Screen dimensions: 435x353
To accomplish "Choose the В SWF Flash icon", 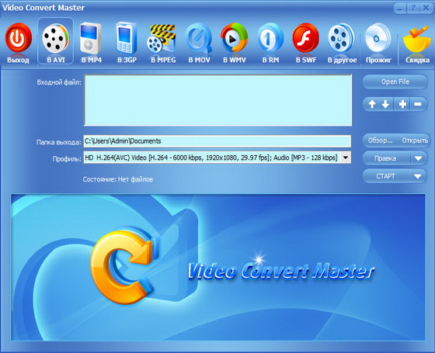I will (305, 38).
